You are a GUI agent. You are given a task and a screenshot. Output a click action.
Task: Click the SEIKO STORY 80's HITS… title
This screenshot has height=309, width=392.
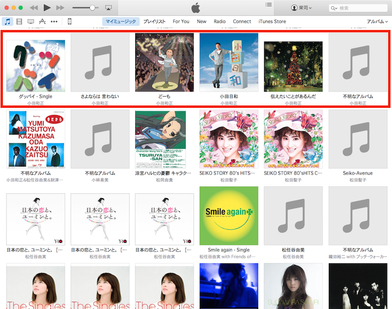click(227, 173)
